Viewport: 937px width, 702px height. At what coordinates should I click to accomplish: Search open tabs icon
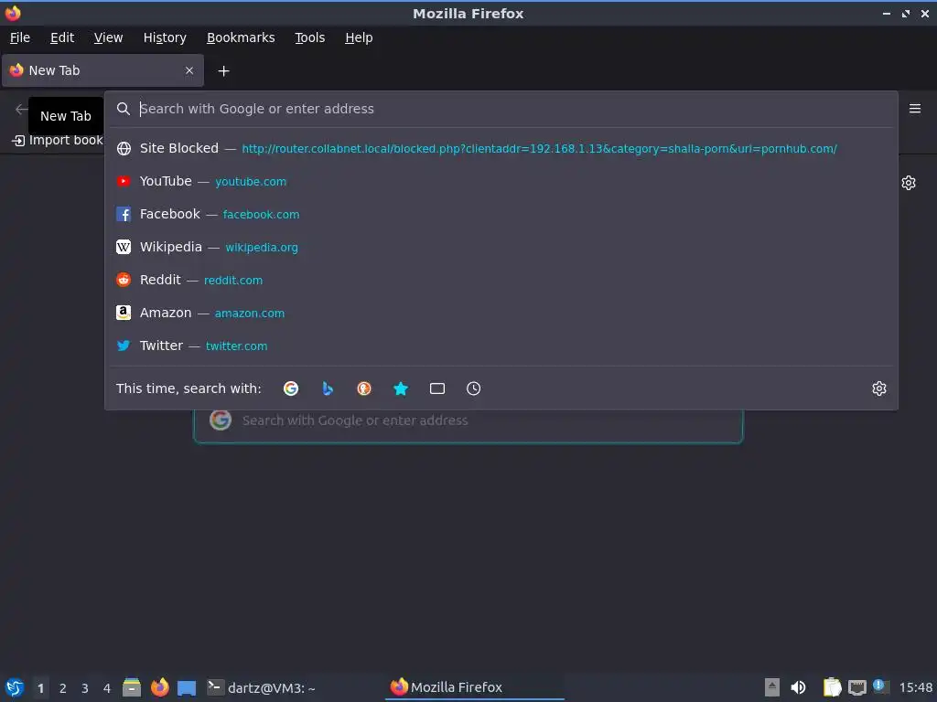point(436,388)
